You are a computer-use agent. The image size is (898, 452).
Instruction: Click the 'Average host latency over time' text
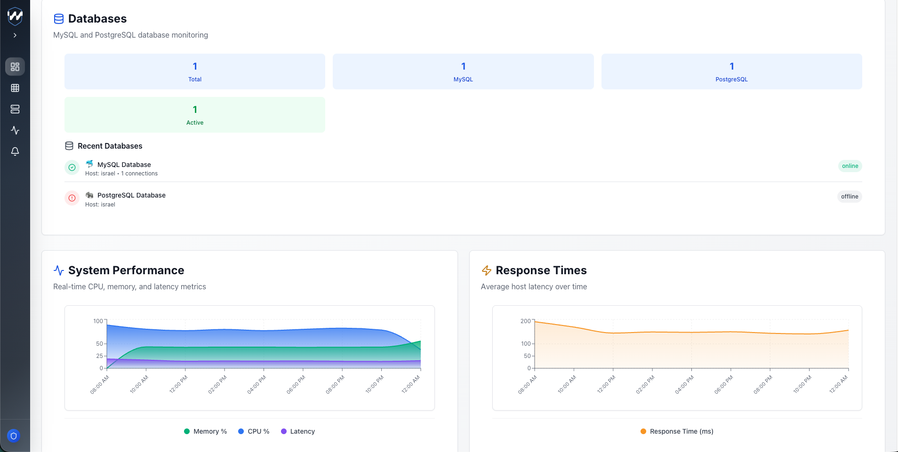534,286
